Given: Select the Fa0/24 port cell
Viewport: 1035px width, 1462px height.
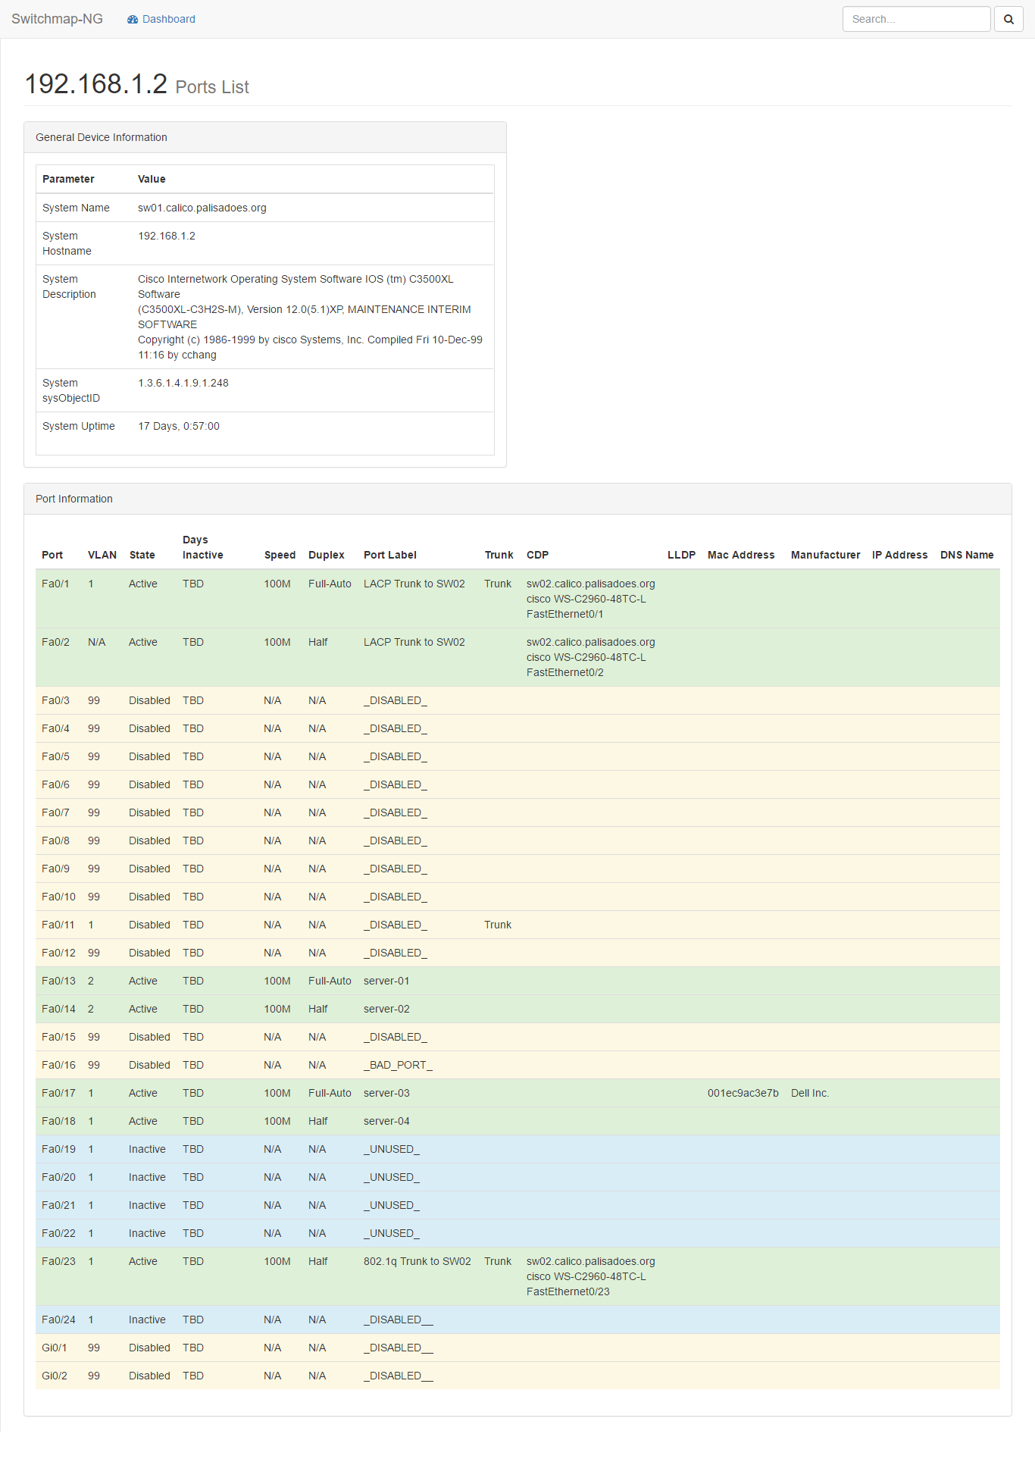Looking at the screenshot, I should (x=58, y=1320).
